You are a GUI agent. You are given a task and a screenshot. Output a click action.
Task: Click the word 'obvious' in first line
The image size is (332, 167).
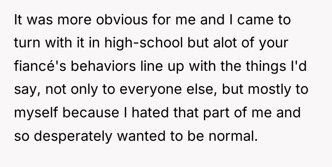(x=122, y=20)
